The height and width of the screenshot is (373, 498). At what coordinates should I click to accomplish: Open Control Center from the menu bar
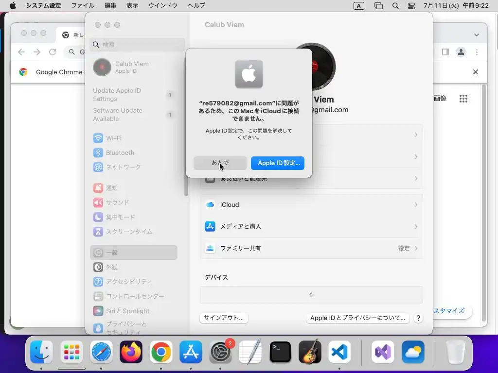411,6
